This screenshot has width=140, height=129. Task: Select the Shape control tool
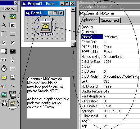[4, 86]
